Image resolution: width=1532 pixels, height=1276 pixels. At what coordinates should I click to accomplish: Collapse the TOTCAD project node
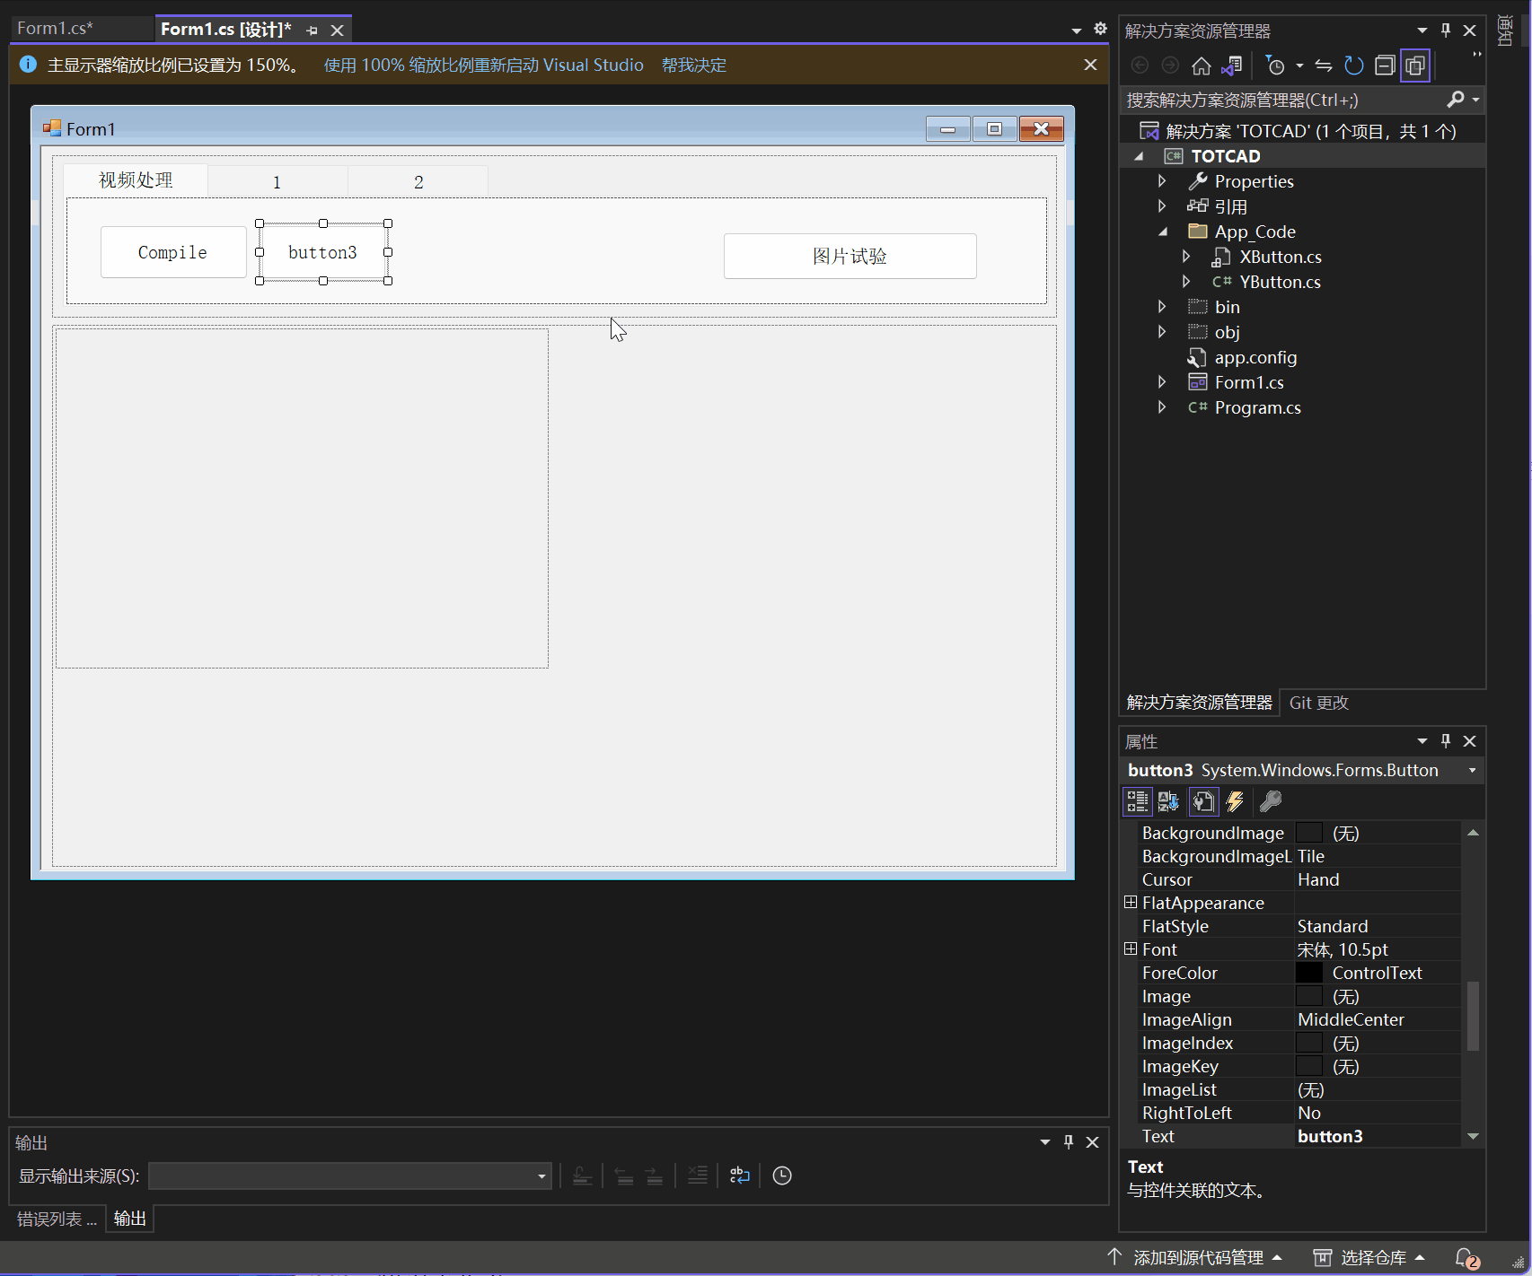(1139, 156)
